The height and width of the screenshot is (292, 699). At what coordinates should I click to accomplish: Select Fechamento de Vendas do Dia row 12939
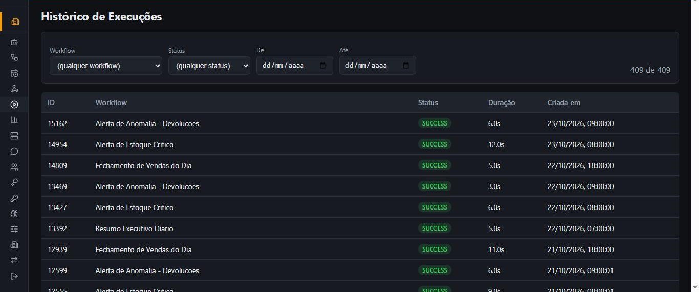[x=144, y=249]
